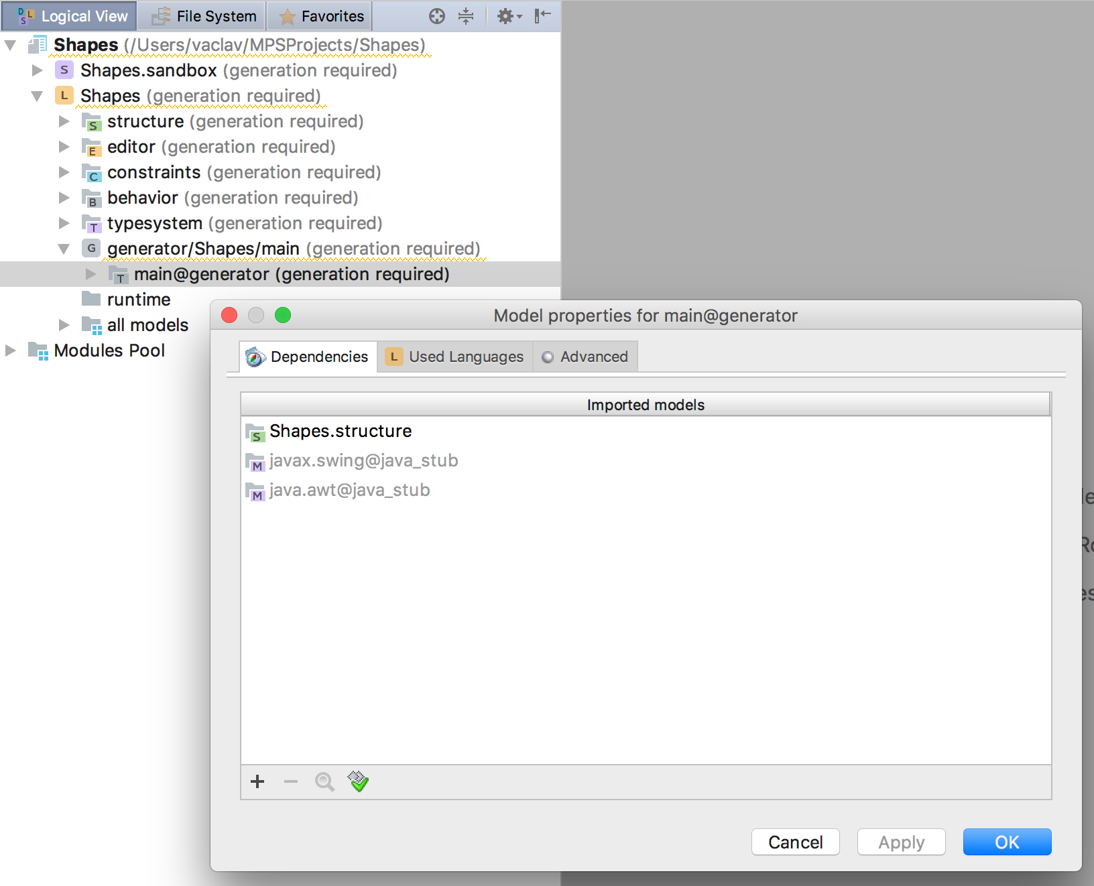Click the collapse all icon in toolbar

pos(466,16)
